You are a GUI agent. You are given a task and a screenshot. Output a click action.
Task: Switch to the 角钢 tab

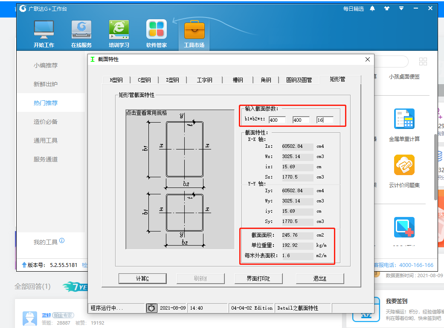(x=266, y=80)
